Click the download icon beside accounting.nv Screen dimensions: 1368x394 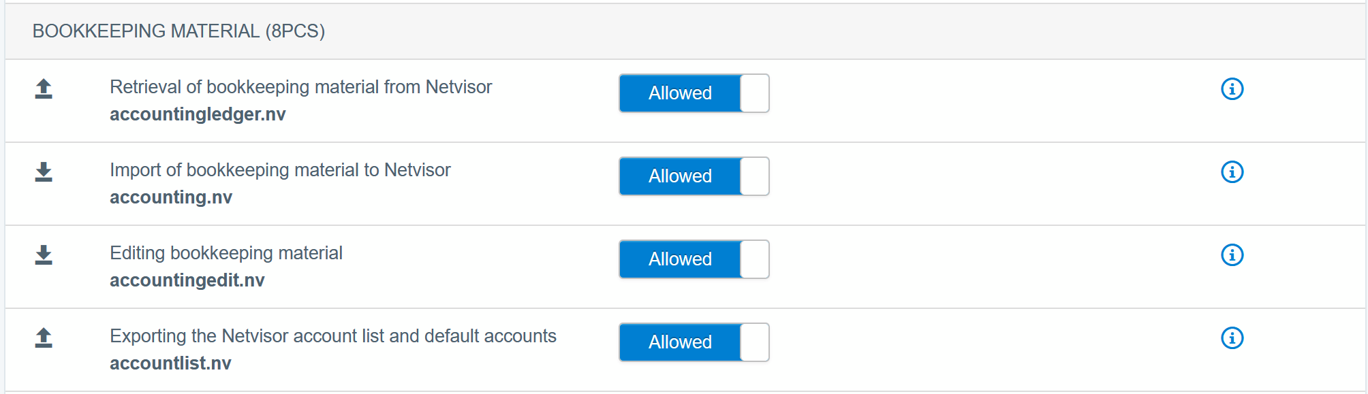(x=44, y=172)
